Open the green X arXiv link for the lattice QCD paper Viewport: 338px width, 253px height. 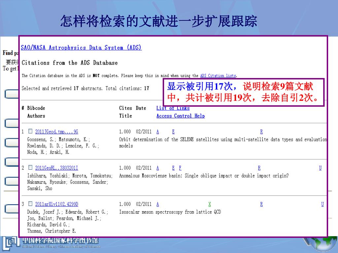210,204
